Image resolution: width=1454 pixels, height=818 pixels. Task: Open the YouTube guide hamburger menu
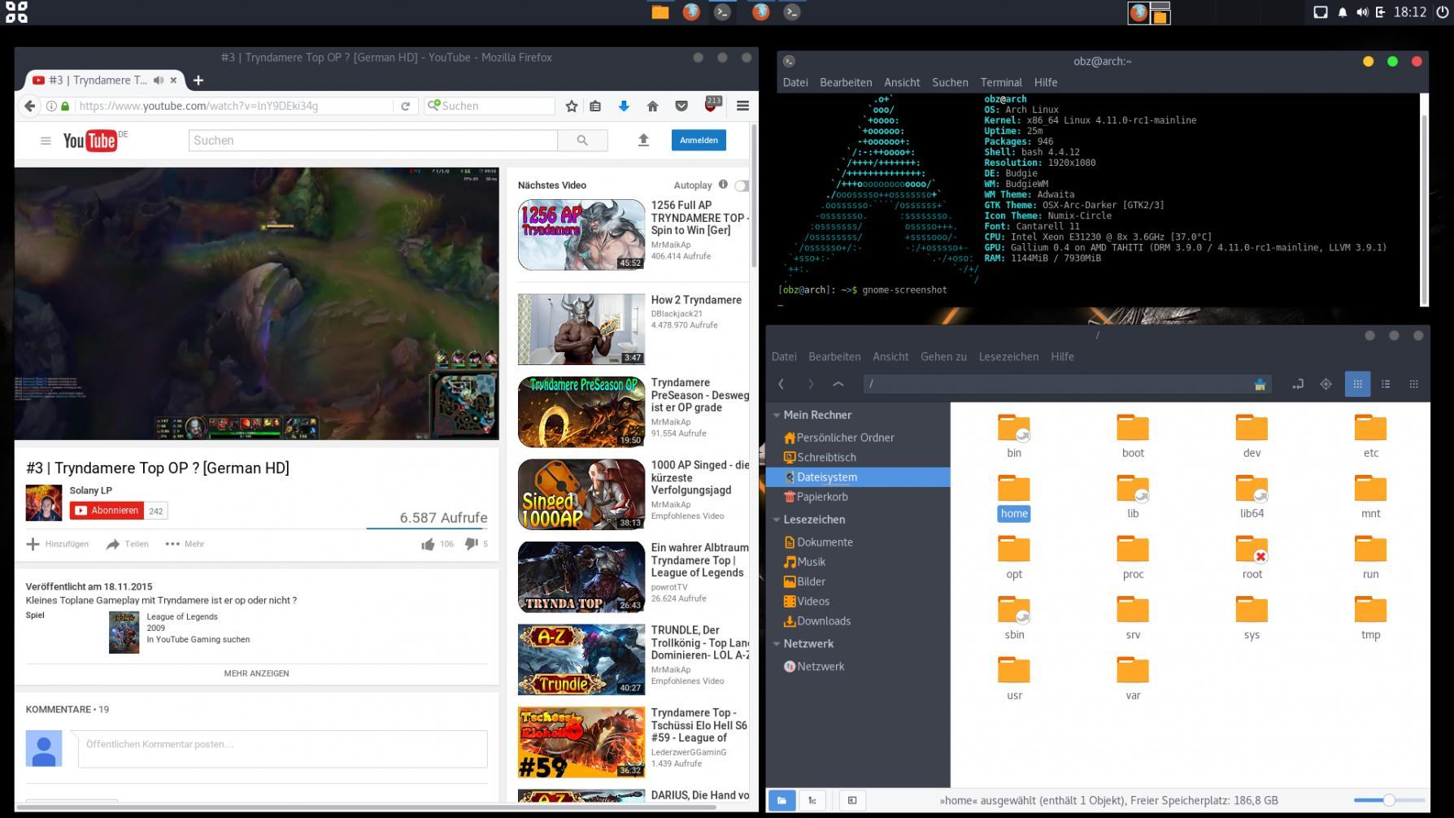click(46, 141)
